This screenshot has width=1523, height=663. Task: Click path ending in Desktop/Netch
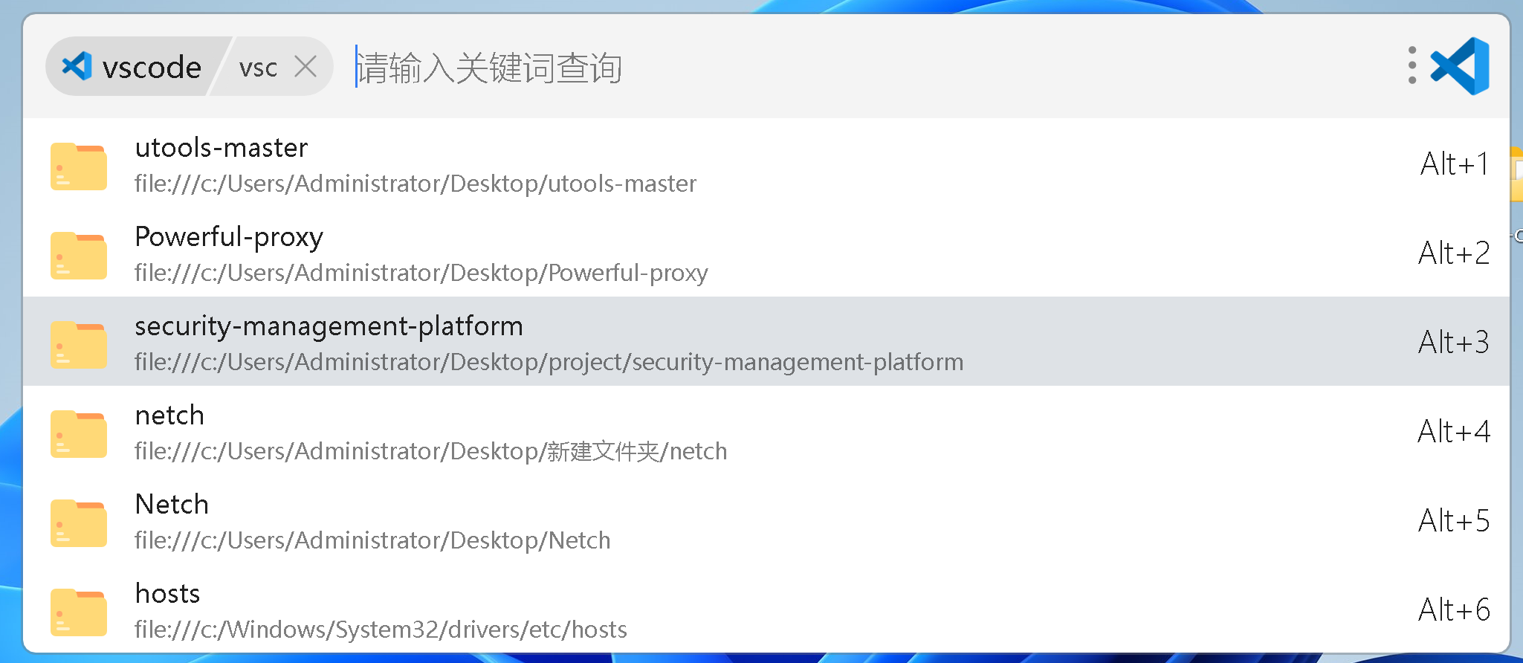[x=372, y=540]
